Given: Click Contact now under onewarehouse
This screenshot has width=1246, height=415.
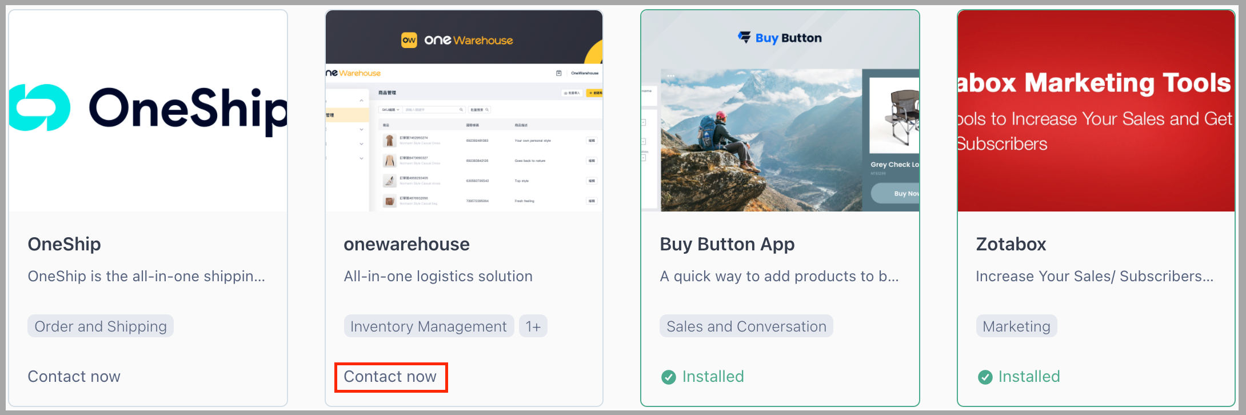Looking at the screenshot, I should (x=390, y=377).
